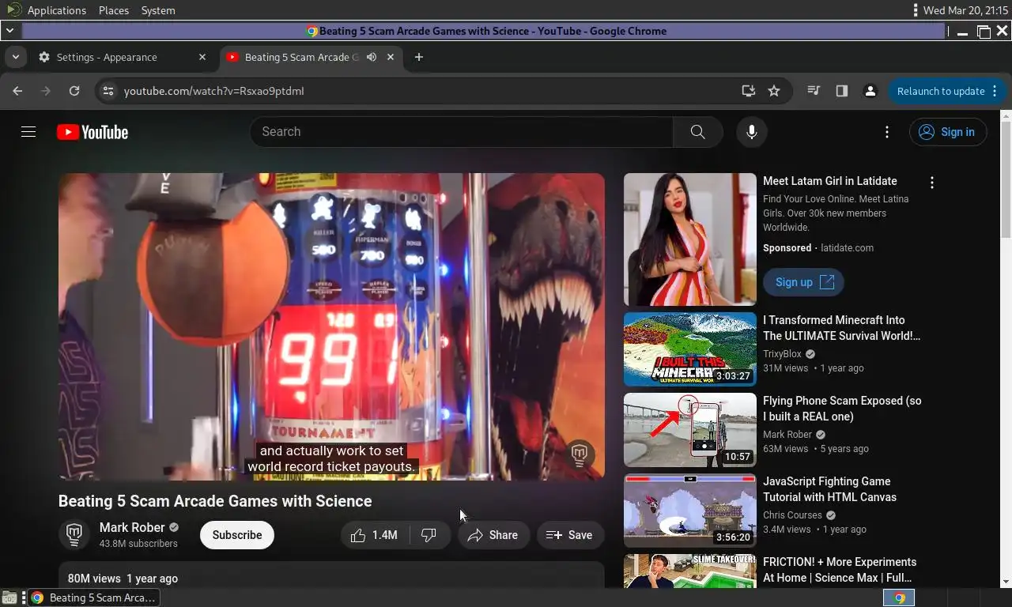
Task: Open YouTube settings three-dot menu
Action: [887, 132]
